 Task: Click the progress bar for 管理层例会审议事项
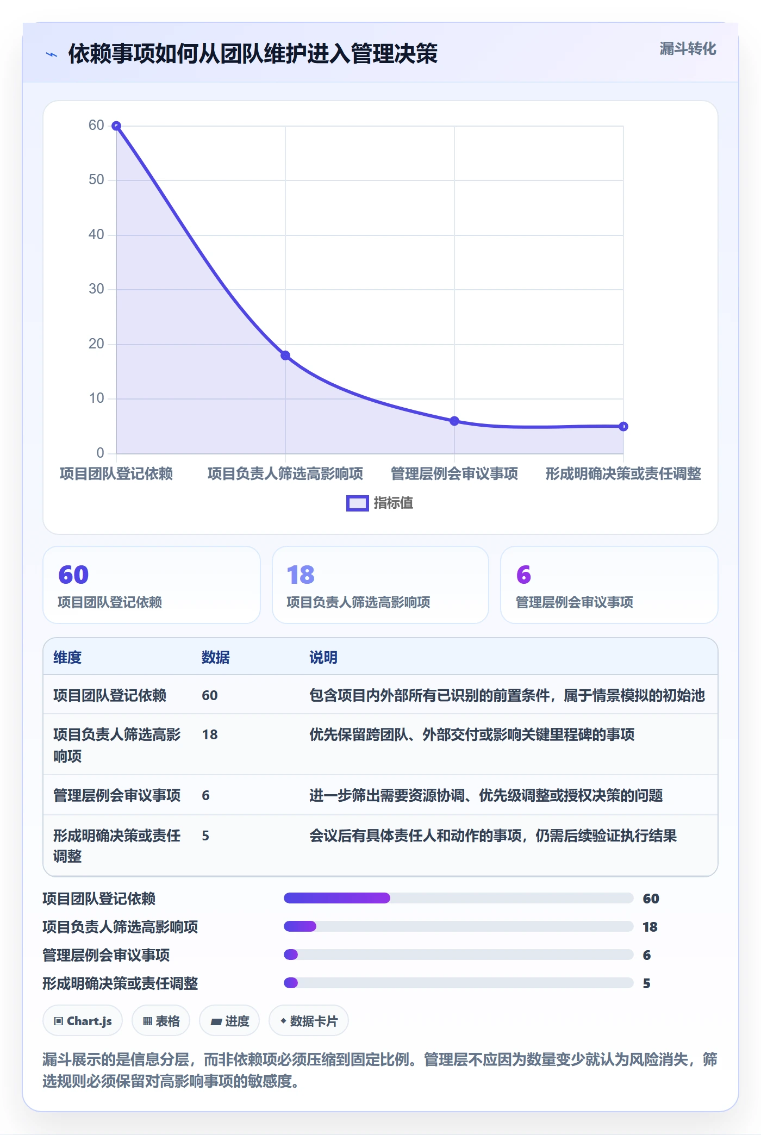click(459, 955)
